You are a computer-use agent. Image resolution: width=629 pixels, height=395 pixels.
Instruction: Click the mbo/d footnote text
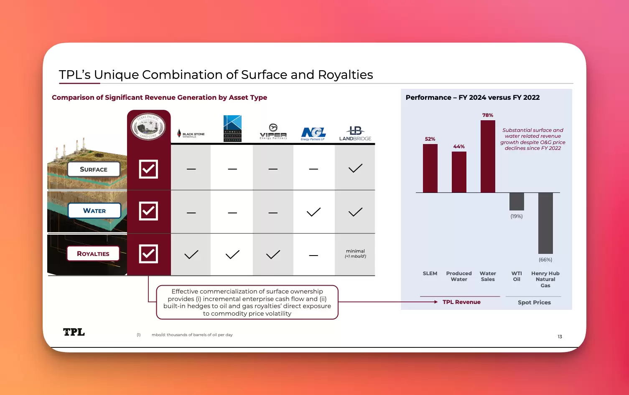[x=192, y=335]
